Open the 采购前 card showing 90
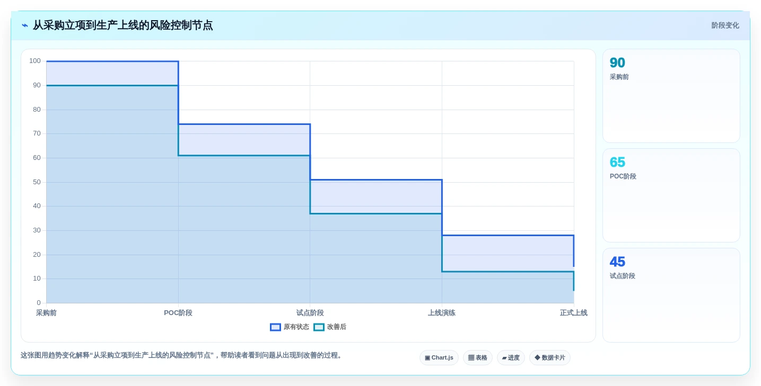Viewport: 761px width, 386px height. click(671, 96)
